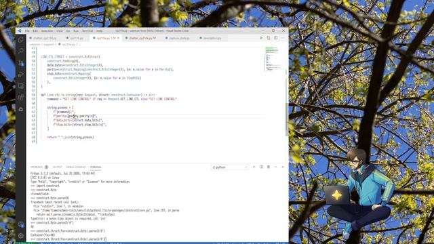This screenshot has height=244, width=434.
Task: Click the '>>> import construct' terminal line
Action: point(45,186)
